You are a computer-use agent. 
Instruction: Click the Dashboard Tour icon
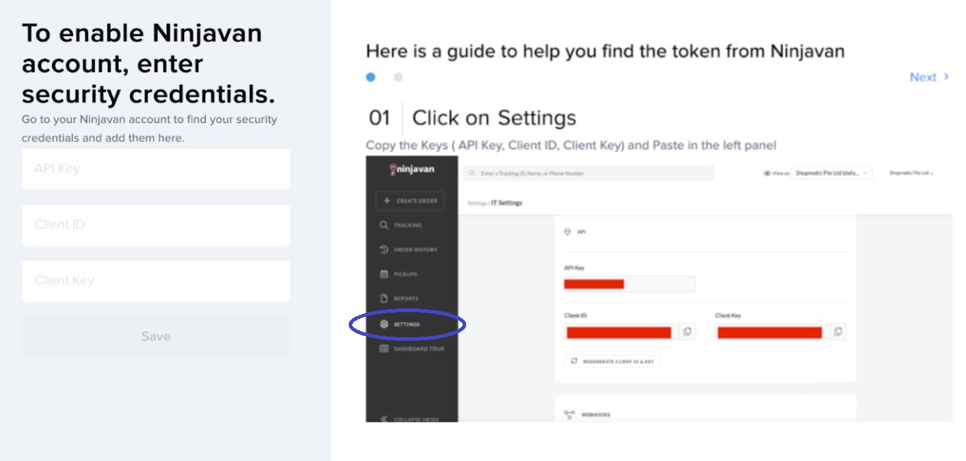click(384, 349)
